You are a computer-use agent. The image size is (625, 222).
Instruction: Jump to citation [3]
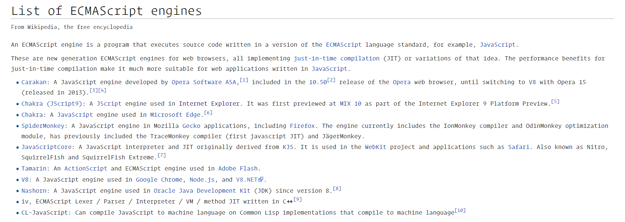94,90
